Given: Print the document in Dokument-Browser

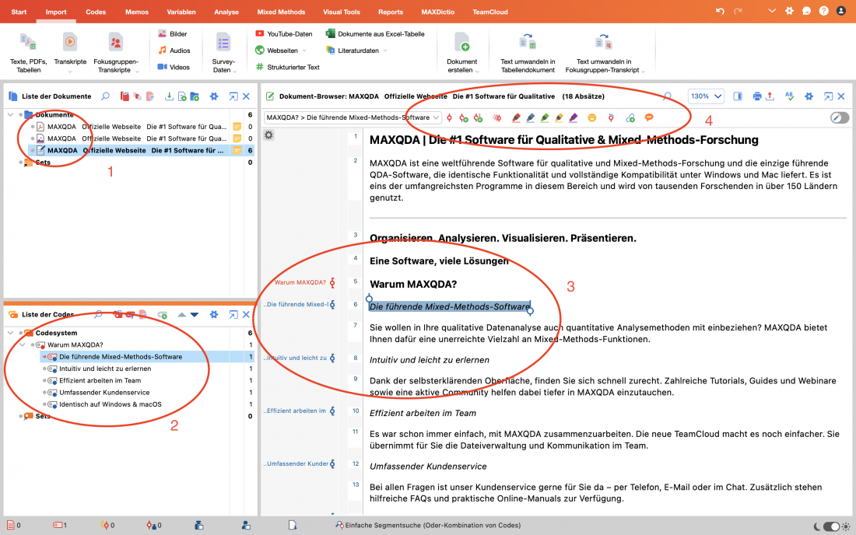Looking at the screenshot, I should (756, 96).
